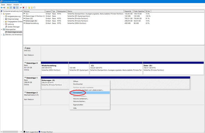Select the (C:) partition block on Datenträger 0

(116, 68)
